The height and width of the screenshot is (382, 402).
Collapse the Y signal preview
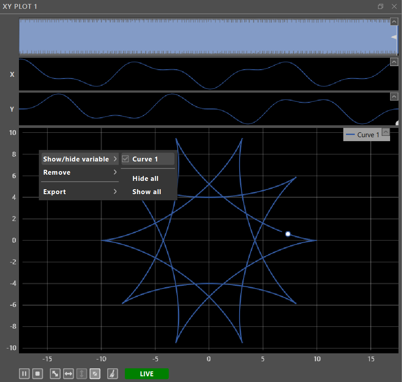point(394,96)
